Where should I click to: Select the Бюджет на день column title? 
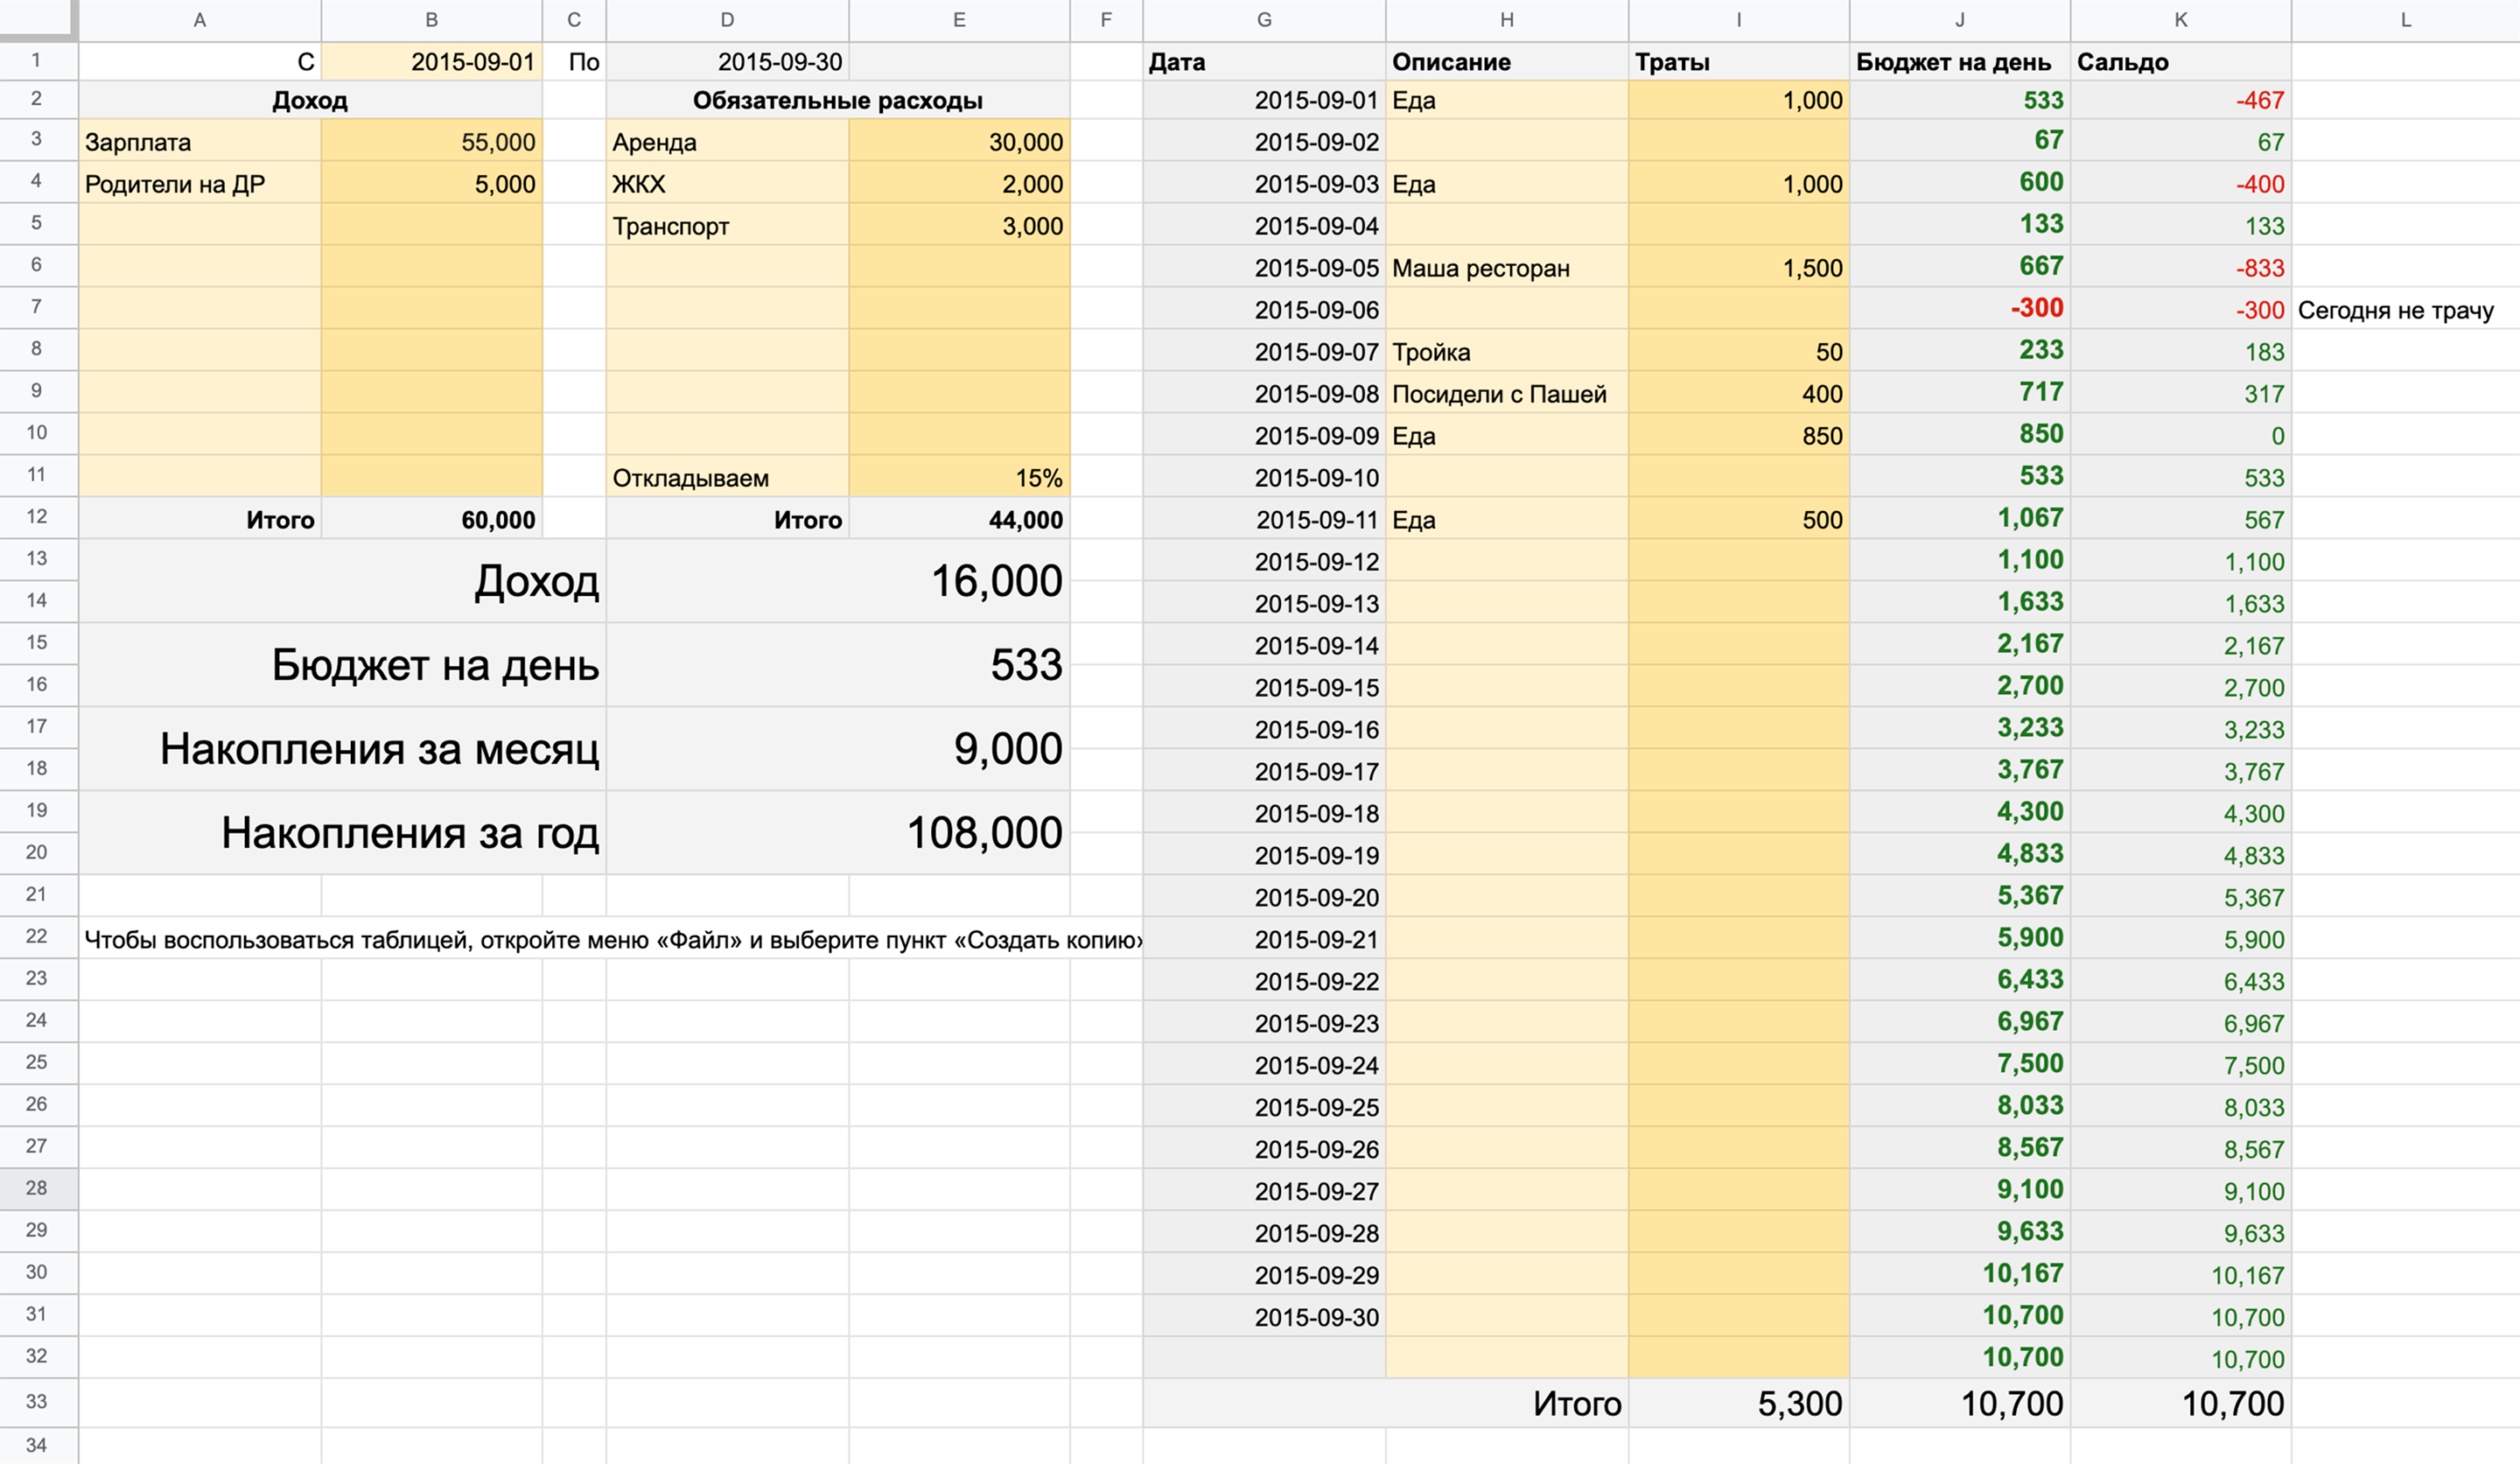1959,62
